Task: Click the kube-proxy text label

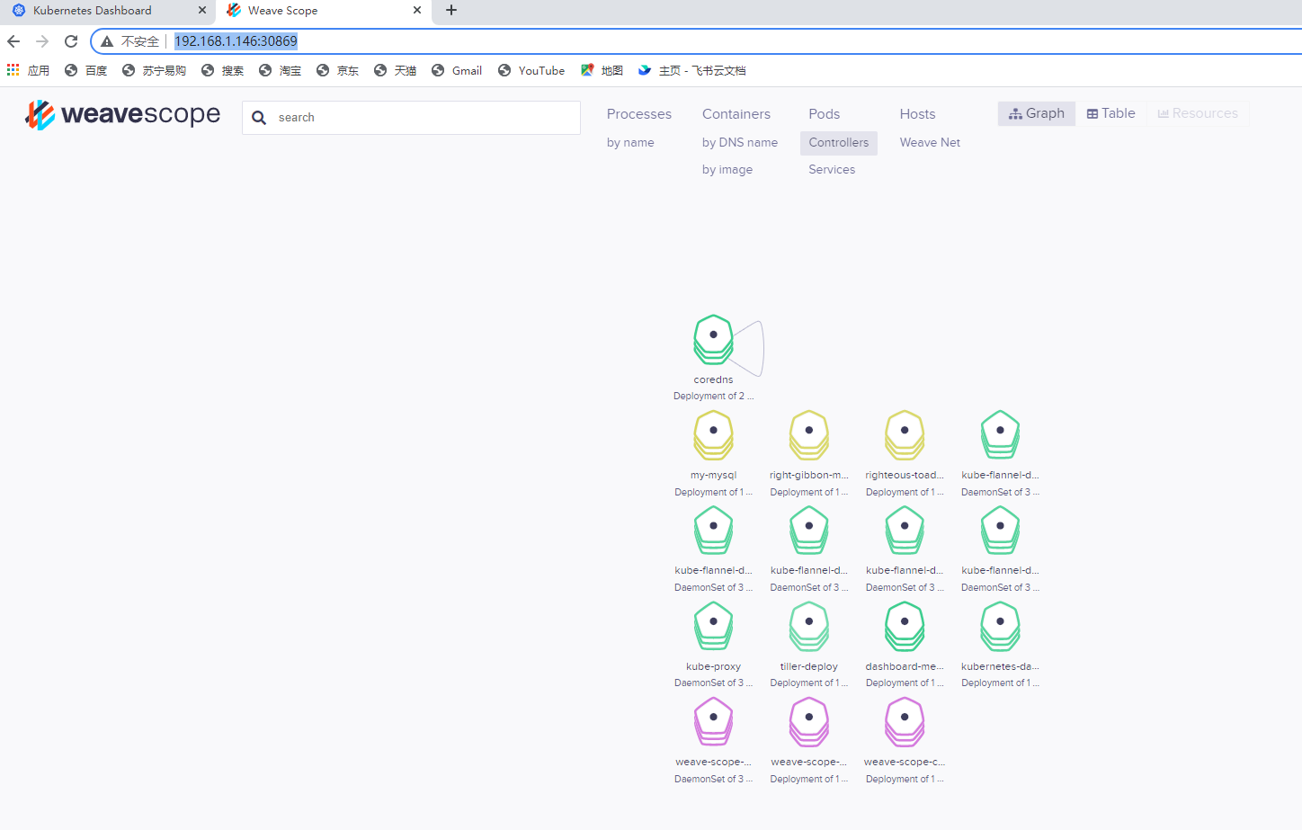Action: (x=713, y=666)
